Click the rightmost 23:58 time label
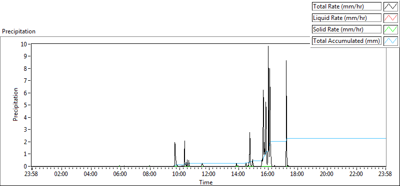 pyautogui.click(x=385, y=175)
